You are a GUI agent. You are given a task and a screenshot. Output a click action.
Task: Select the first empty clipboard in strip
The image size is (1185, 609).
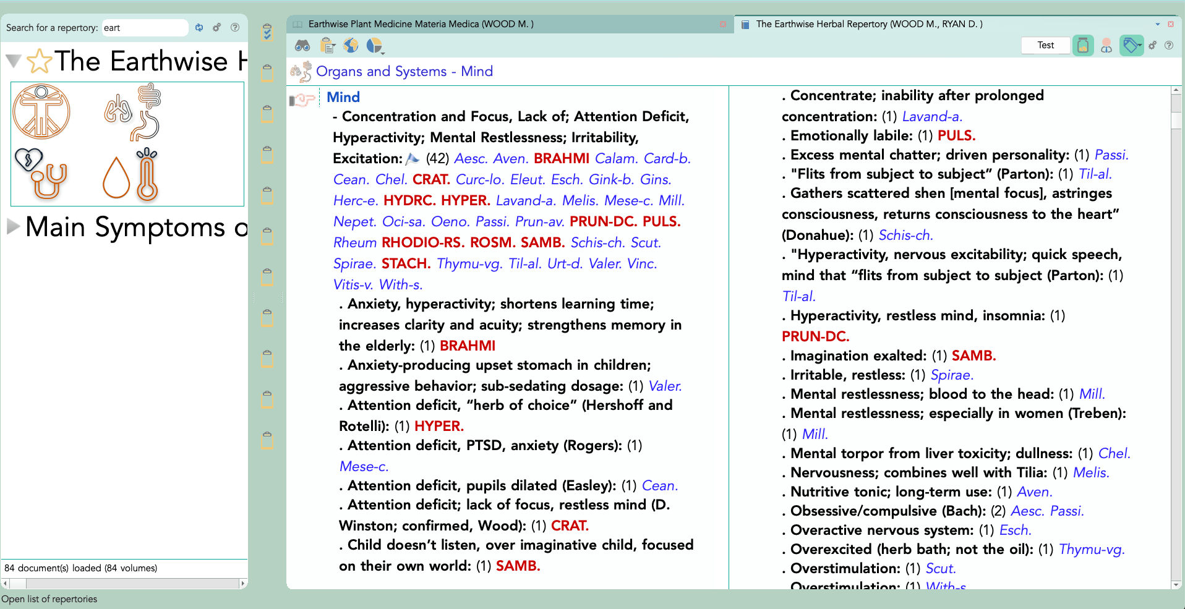click(x=267, y=73)
